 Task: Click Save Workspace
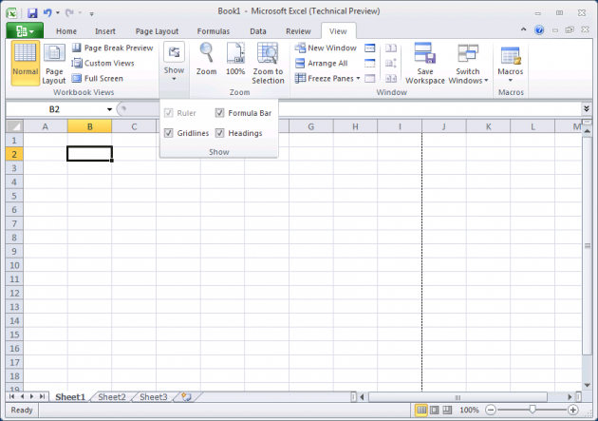point(425,64)
